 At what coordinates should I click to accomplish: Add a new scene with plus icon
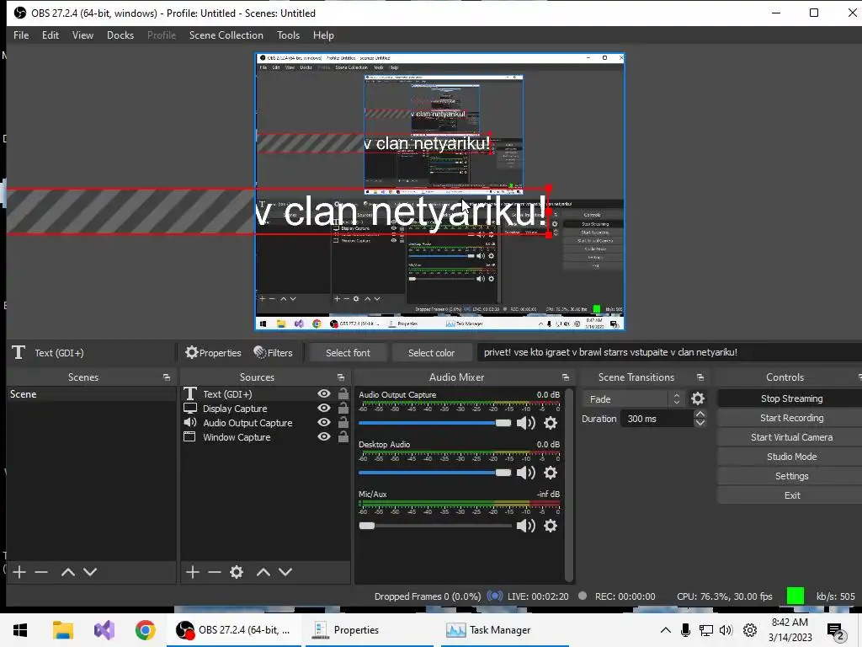tap(19, 572)
